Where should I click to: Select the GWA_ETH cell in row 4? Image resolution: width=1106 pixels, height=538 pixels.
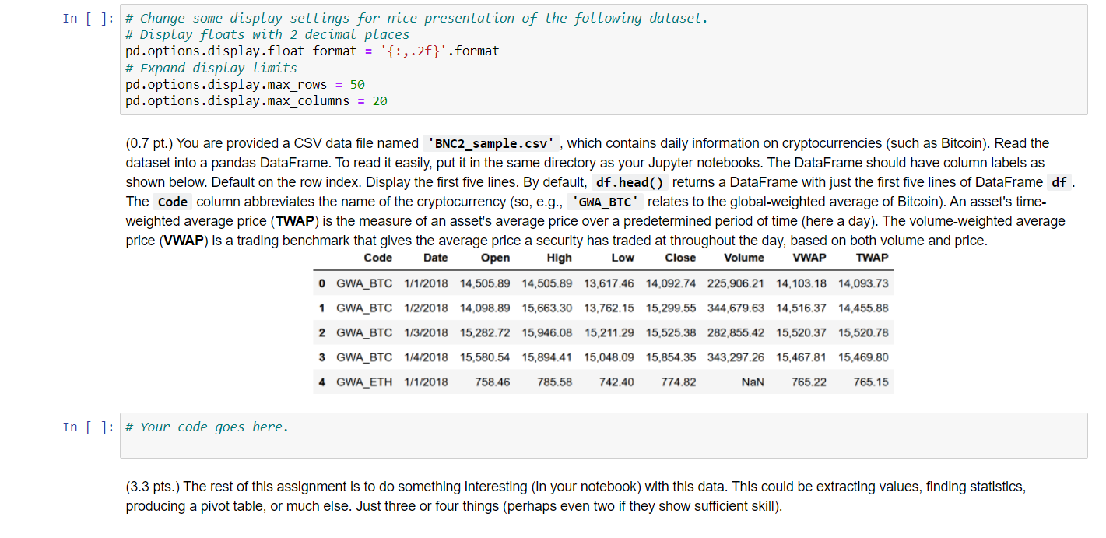coord(363,382)
